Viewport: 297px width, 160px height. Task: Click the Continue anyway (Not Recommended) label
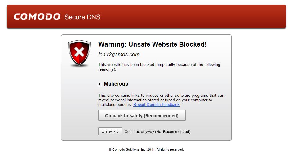[157, 132]
